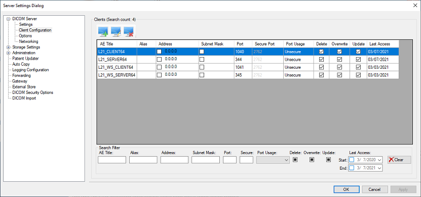
Task: Click the Port filter field
Action: [230, 160]
